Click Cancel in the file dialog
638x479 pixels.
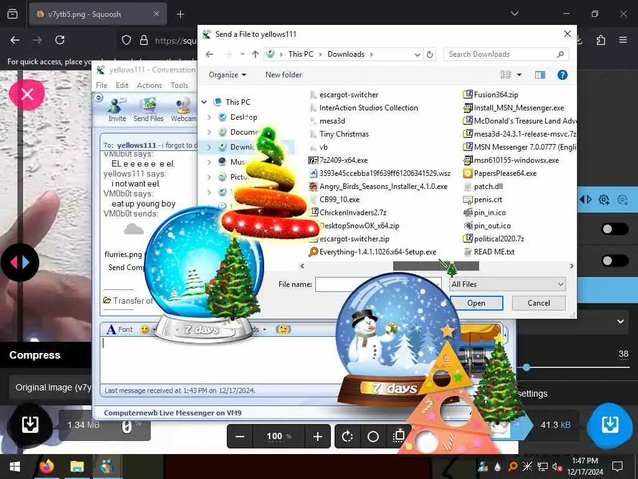[x=539, y=303]
